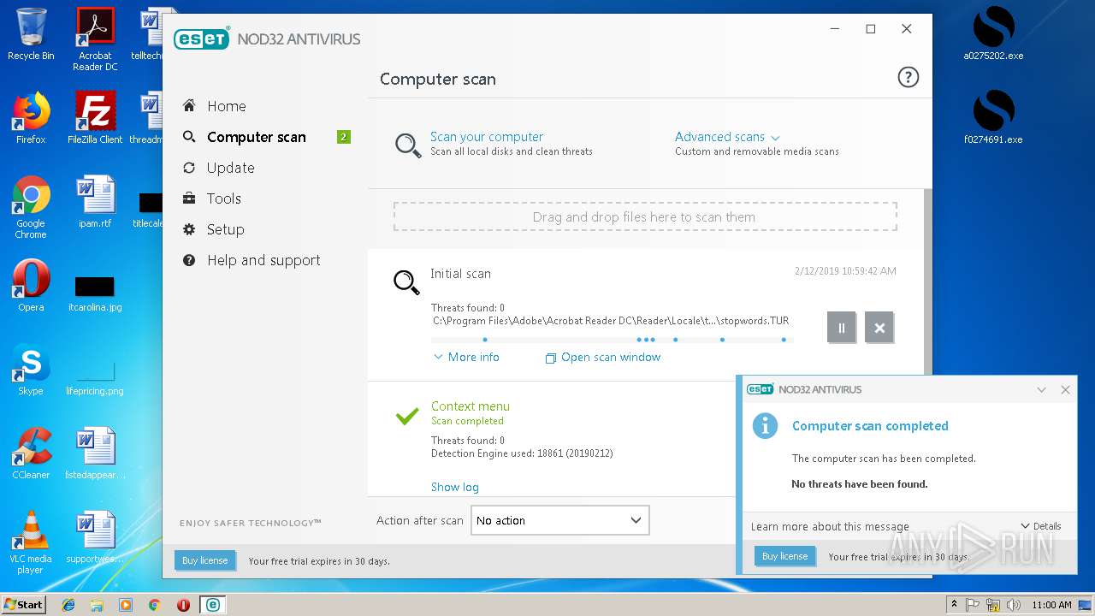Viewport: 1095px width, 616px height.
Task: Open CCleaner desktop shortcut
Action: click(x=31, y=453)
